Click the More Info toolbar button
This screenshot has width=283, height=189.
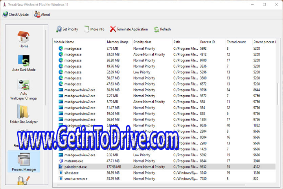94,29
